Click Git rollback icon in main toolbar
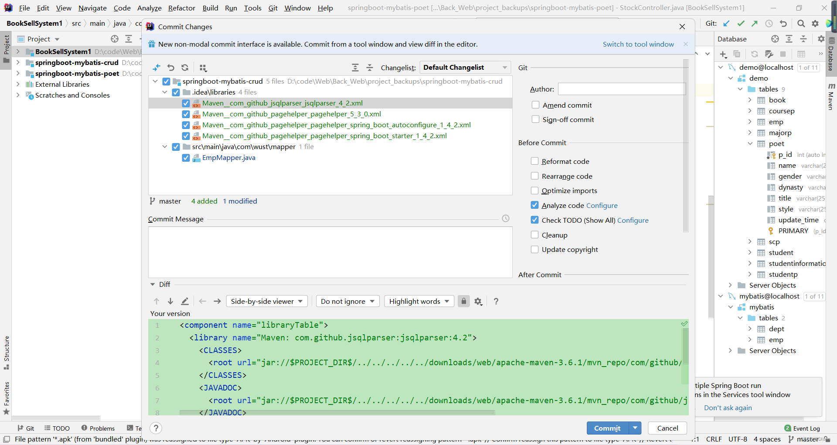 pyautogui.click(x=783, y=24)
